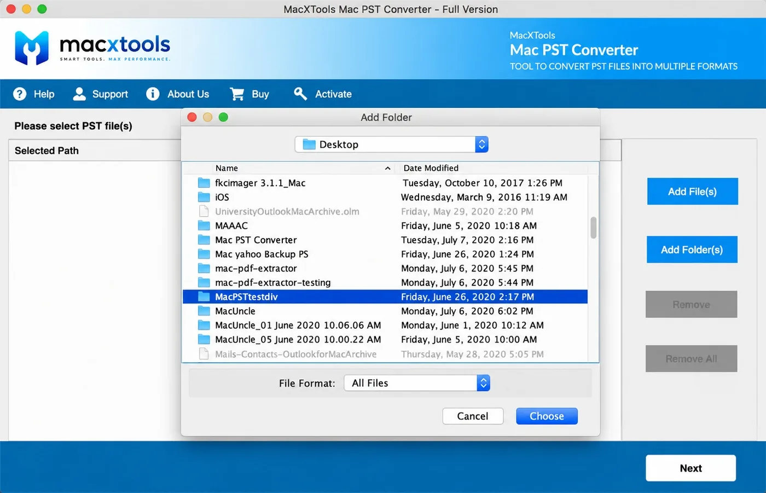The image size is (766, 493).
Task: Select the Mac yahoo Backup PS name
Action: tap(262, 254)
